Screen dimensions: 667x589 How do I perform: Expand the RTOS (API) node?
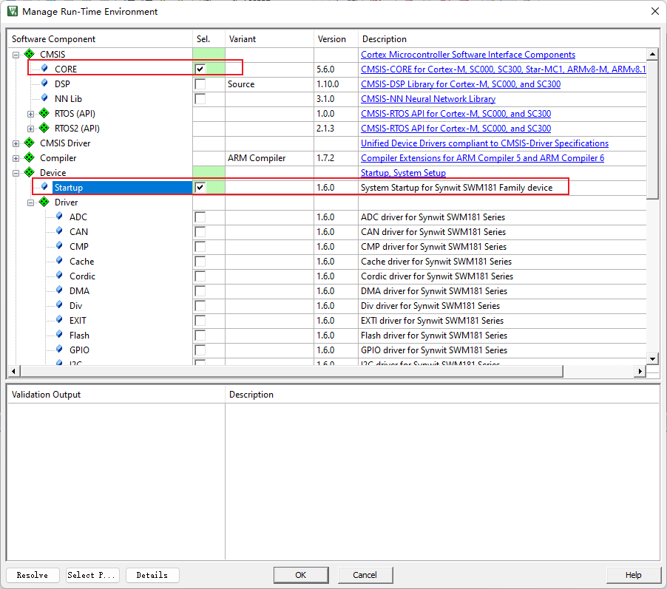pos(30,114)
